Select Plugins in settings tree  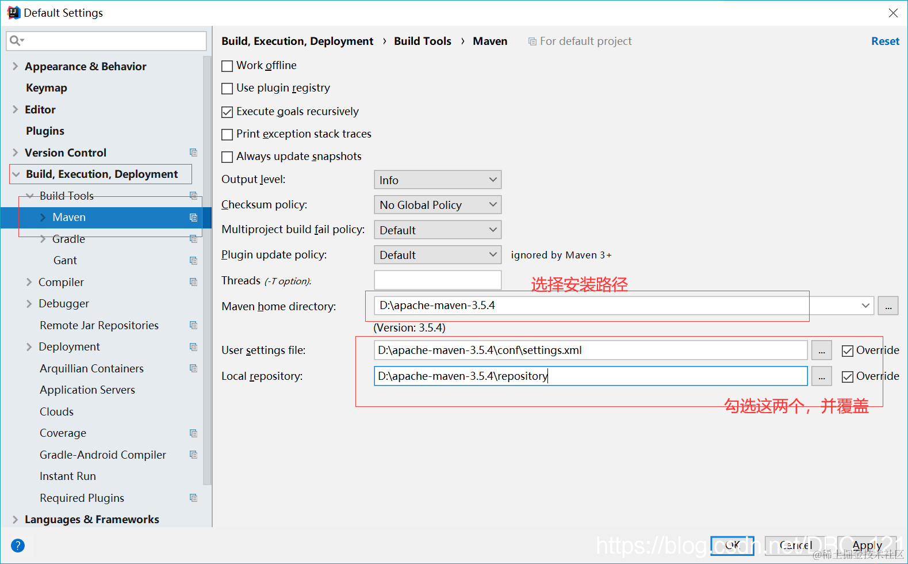45,131
